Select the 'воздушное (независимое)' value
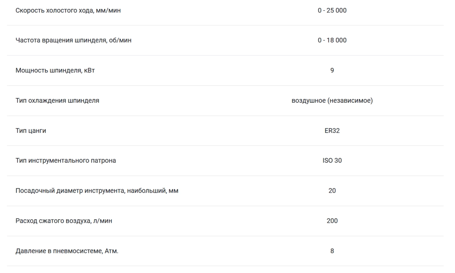The width and height of the screenshot is (455, 273). pyautogui.click(x=332, y=100)
